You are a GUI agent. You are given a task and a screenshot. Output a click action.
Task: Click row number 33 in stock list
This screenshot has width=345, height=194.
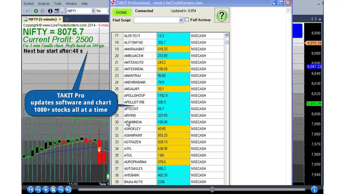tap(117, 142)
